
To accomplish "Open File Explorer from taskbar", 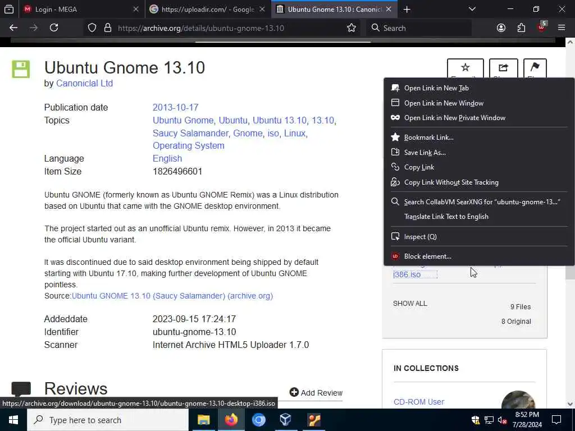I will pyautogui.click(x=203, y=420).
